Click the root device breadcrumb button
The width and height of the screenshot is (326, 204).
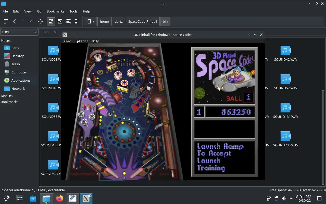pyautogui.click(x=90, y=21)
